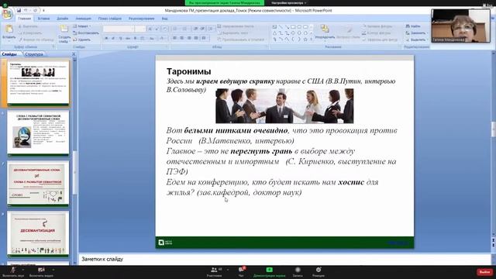This screenshot has height=279, width=496.
Task: Click the Arrange (Упорядочить) icon
Action: (x=325, y=29)
